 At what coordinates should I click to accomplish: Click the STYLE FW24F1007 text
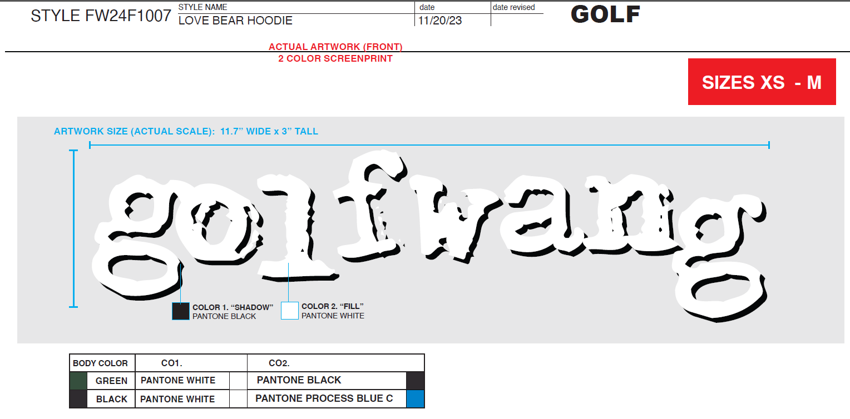101,16
